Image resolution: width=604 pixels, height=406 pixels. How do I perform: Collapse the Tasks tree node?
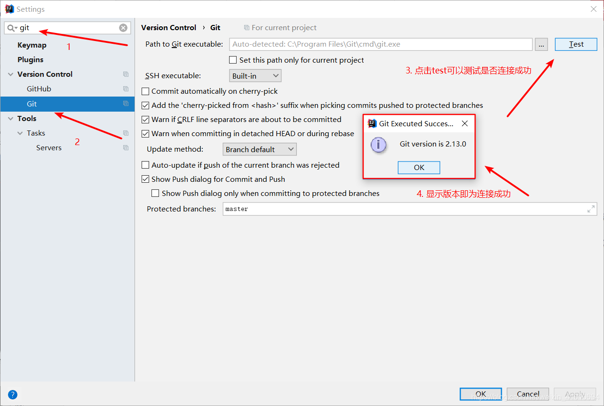coord(20,133)
